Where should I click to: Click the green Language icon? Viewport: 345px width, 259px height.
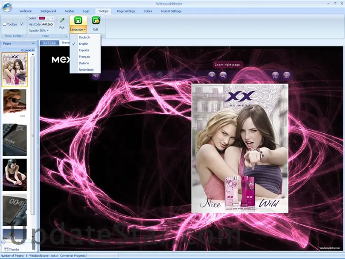click(x=78, y=20)
